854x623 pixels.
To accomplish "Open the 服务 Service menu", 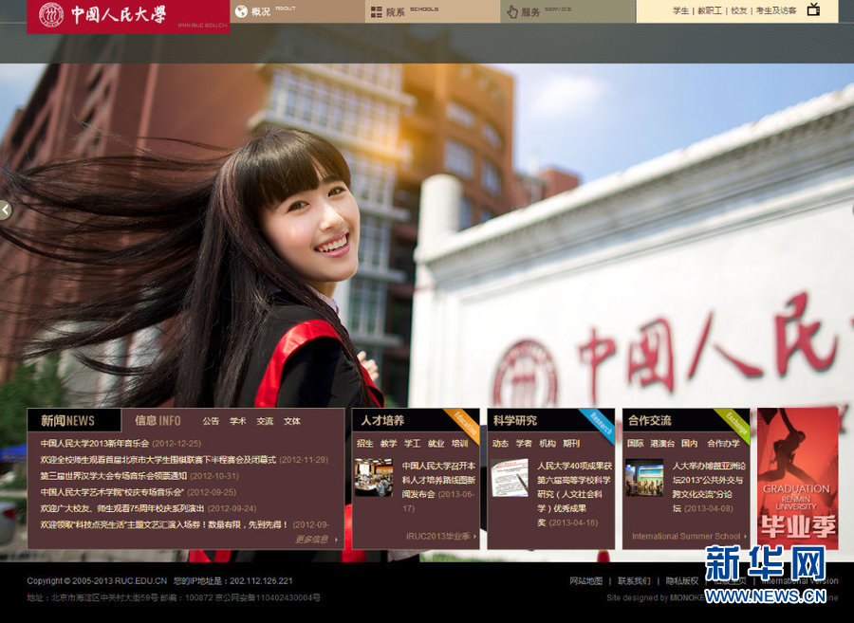I will pyautogui.click(x=531, y=12).
